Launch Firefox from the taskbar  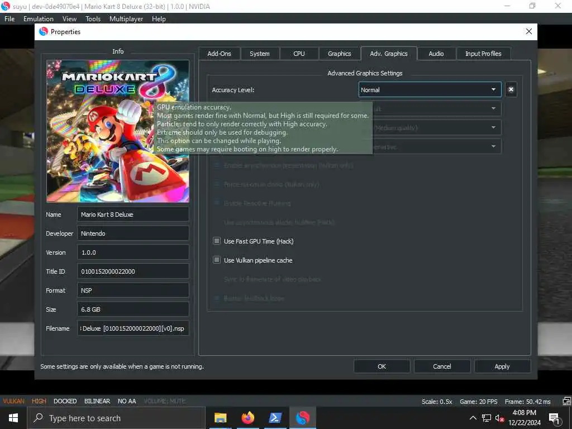coord(247,418)
